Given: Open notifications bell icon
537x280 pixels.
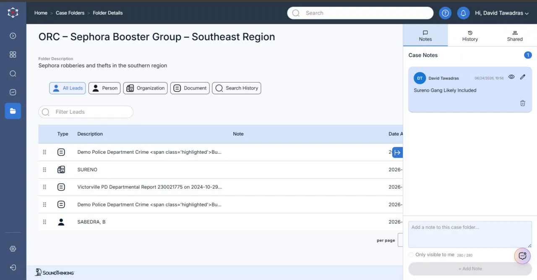Looking at the screenshot, I should pos(463,13).
